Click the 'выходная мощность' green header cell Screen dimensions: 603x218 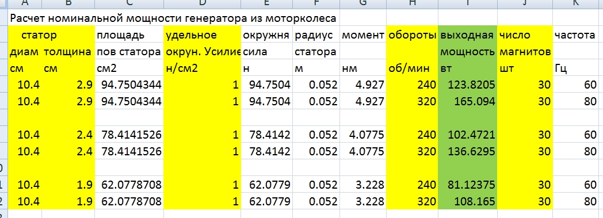coord(467,35)
